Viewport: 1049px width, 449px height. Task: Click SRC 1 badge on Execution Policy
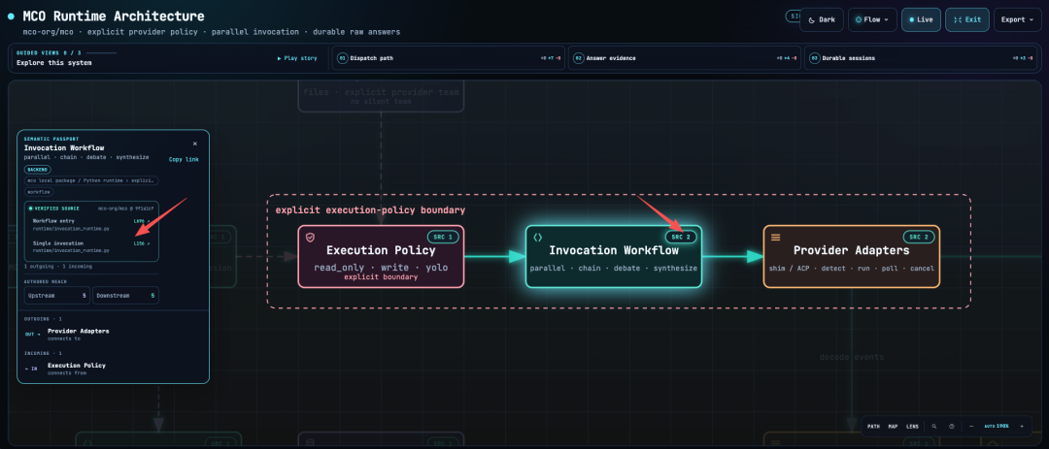click(443, 238)
